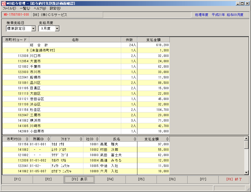
Task: Click the detail list scrollbar thumb
Action: (x=246, y=145)
